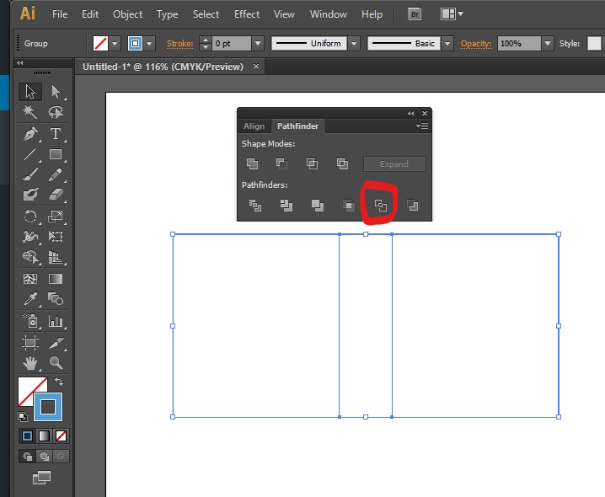
Task: Click the Divide pathfinder icon
Action: point(254,205)
